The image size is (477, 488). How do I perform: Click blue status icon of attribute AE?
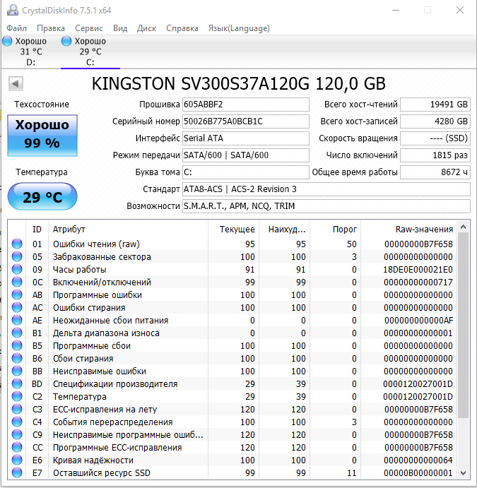pyautogui.click(x=17, y=320)
